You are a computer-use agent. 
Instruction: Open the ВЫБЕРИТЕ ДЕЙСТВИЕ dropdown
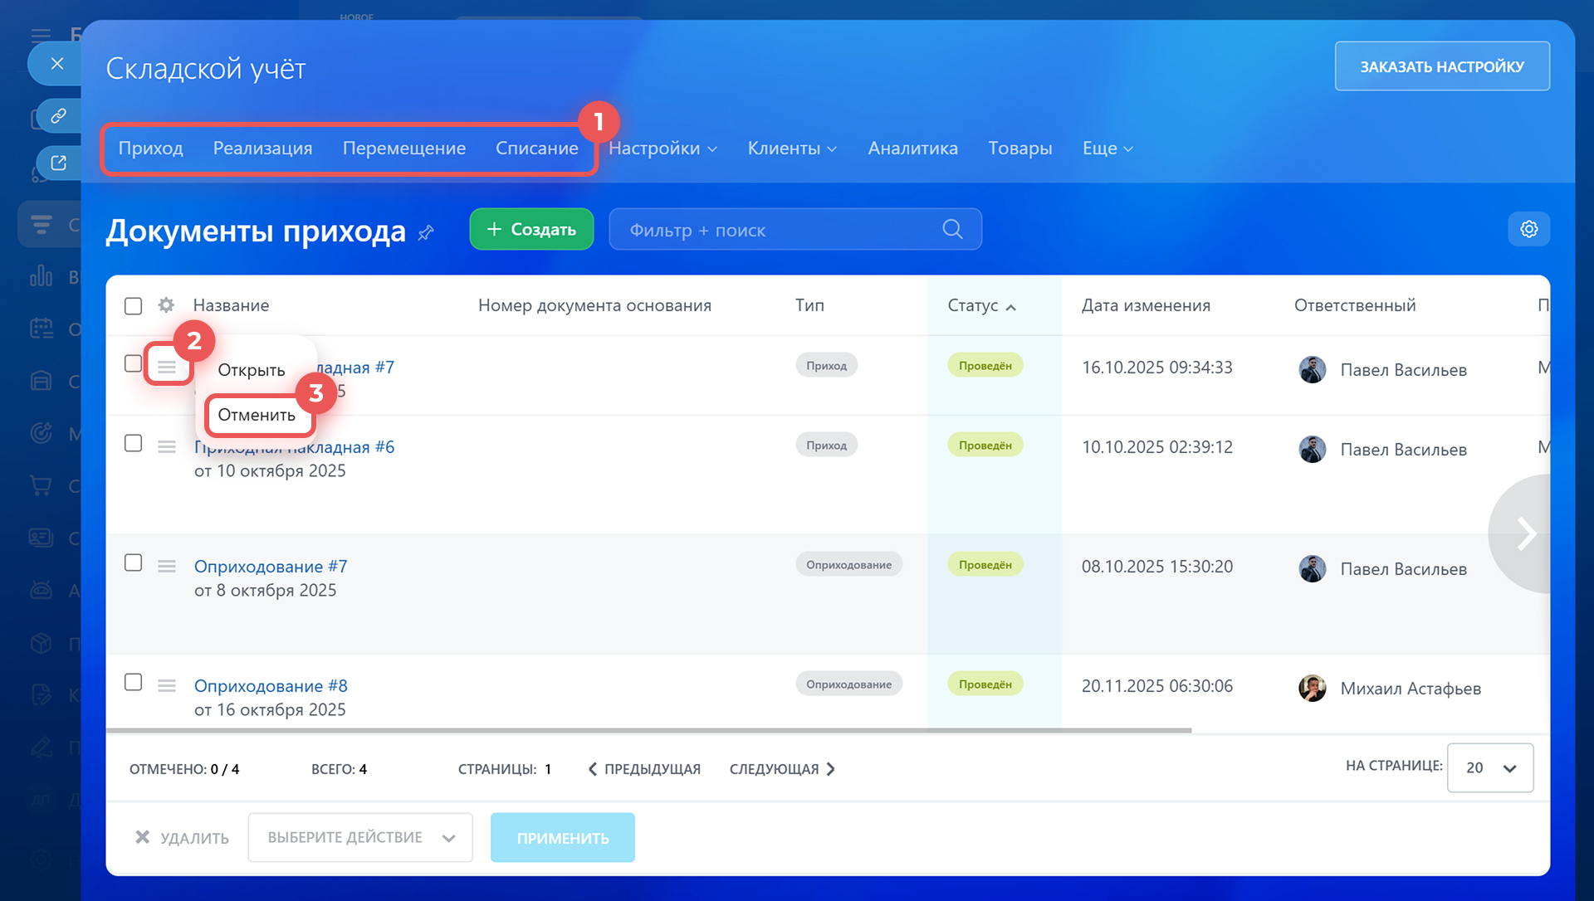point(359,837)
